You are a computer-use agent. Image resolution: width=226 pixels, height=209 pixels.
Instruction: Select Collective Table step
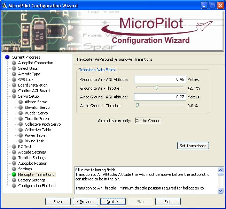click(x=38, y=130)
